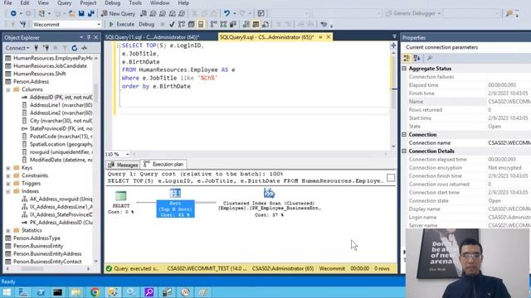Viewport: 531px width, 298px height.
Task: Click the split editor handle icon
Action: pyautogui.click(x=393, y=46)
